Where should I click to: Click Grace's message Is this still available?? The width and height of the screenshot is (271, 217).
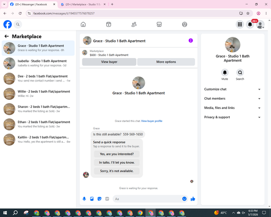tap(118, 135)
